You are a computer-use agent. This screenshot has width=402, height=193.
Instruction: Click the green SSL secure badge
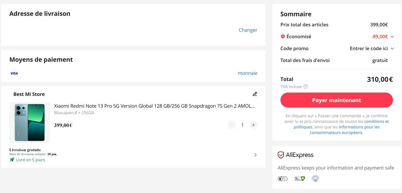pos(300,179)
